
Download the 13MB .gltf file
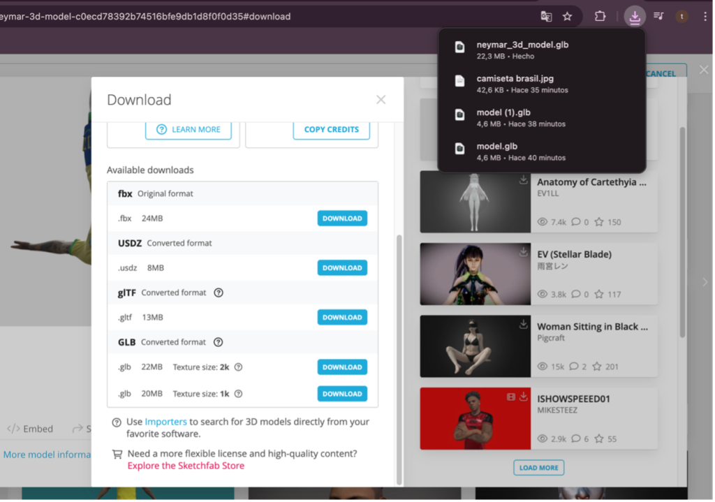pos(343,318)
